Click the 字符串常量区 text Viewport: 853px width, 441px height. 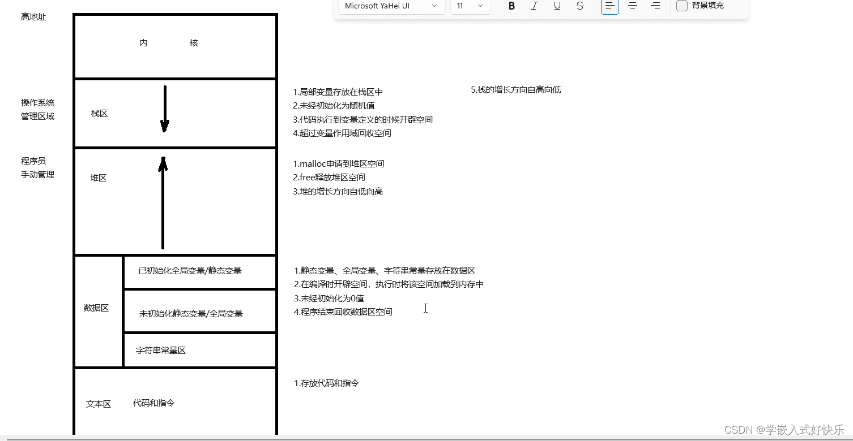click(x=161, y=351)
